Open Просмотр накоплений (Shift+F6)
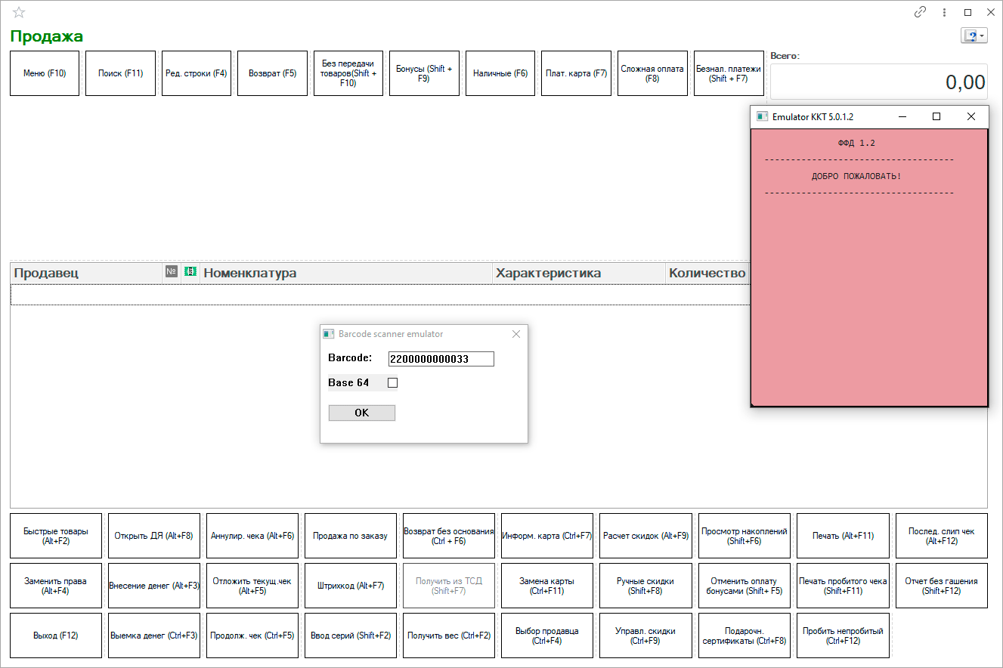The image size is (1003, 668). [745, 536]
